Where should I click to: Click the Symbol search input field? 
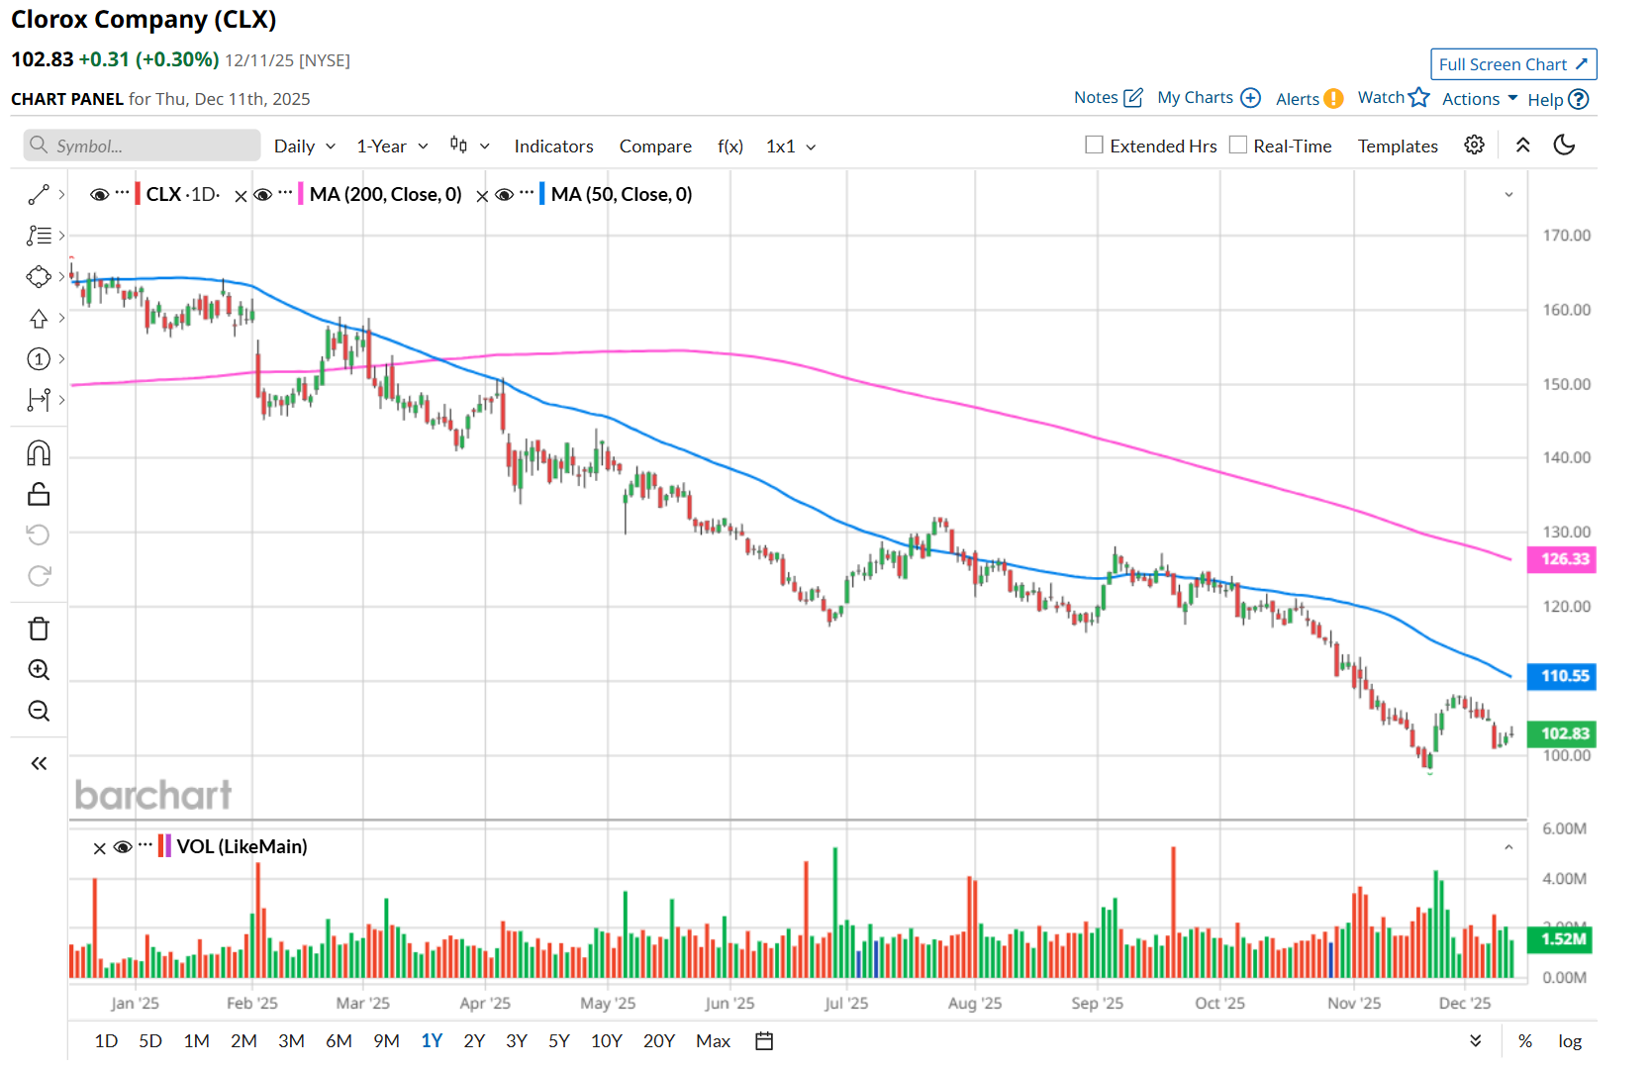click(144, 146)
